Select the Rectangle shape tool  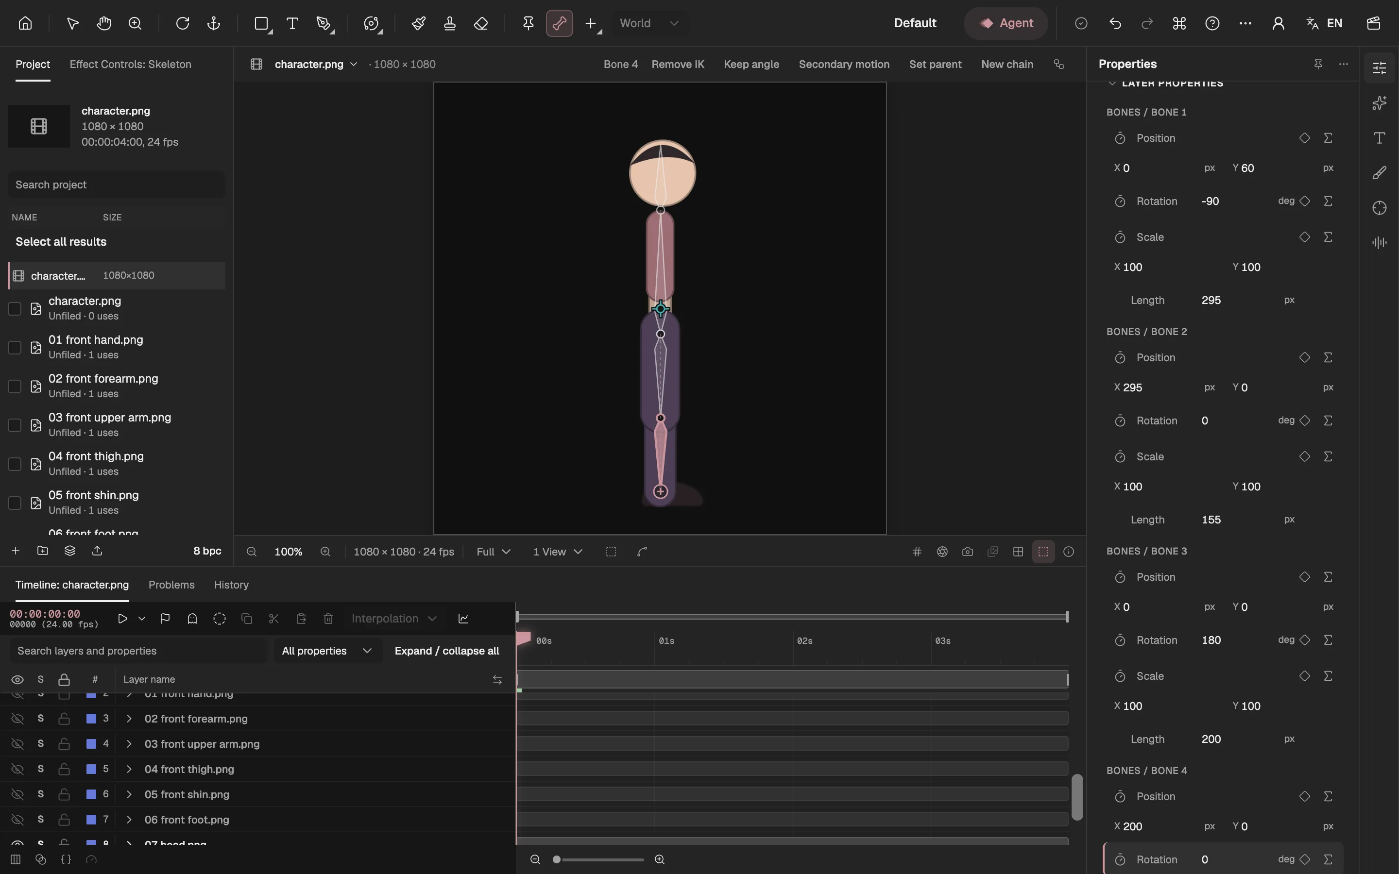[x=261, y=23]
